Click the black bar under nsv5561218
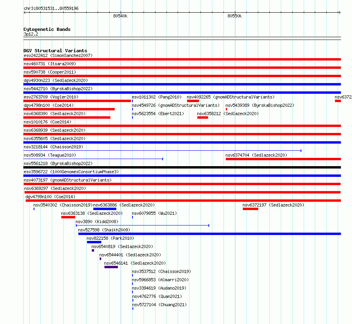The height and width of the screenshot is (324, 352). (182, 167)
